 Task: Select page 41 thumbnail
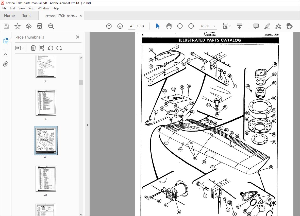point(46,178)
